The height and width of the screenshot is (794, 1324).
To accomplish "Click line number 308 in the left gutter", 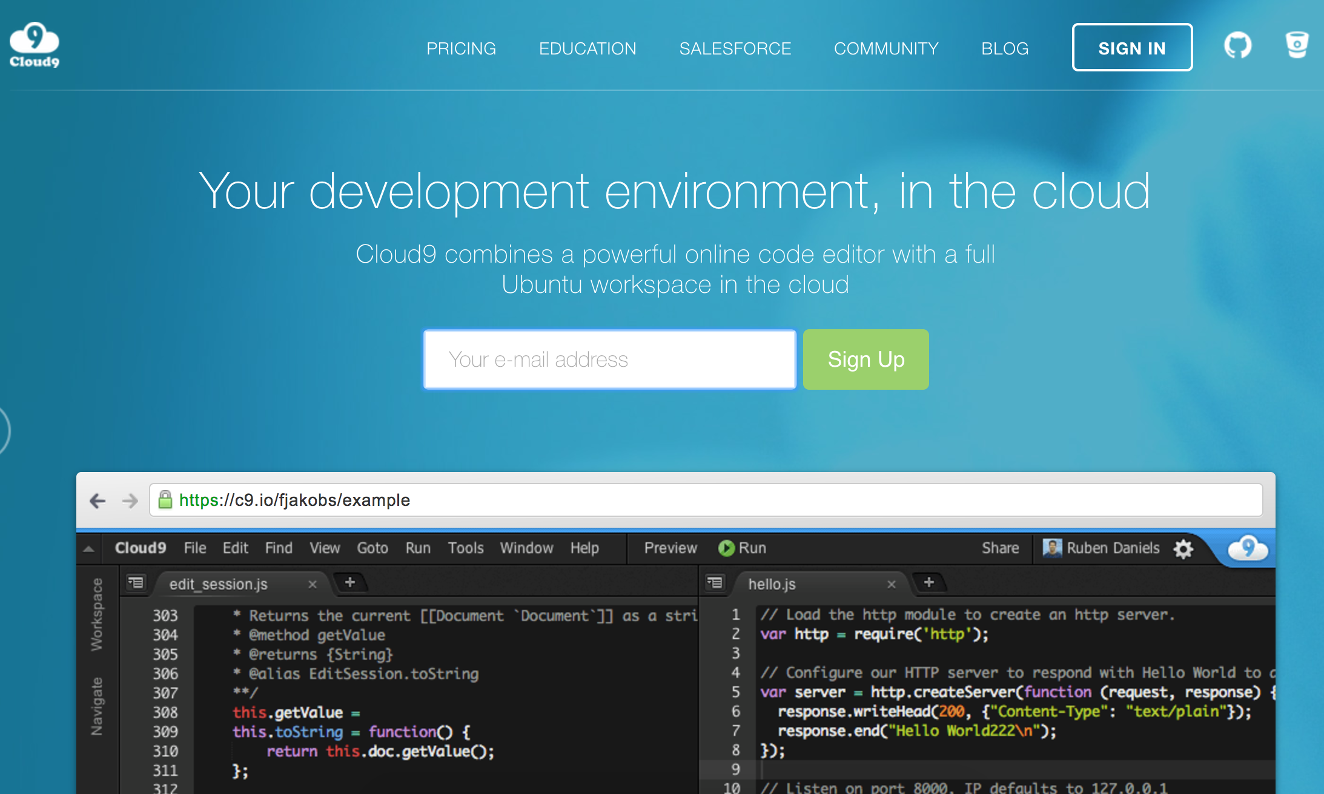I will click(165, 712).
